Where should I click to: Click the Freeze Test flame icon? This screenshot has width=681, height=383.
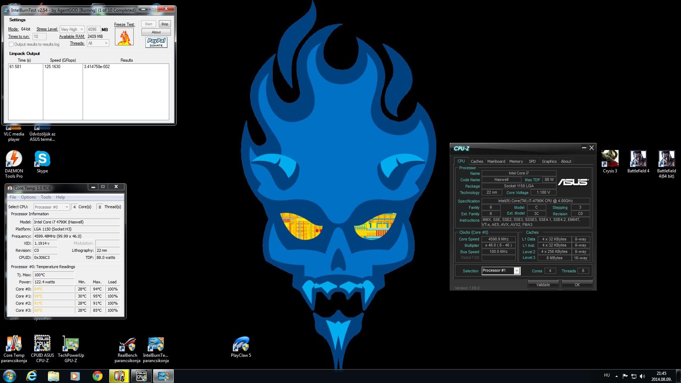coord(124,37)
